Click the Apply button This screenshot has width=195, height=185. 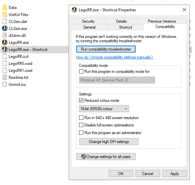coord(175,174)
